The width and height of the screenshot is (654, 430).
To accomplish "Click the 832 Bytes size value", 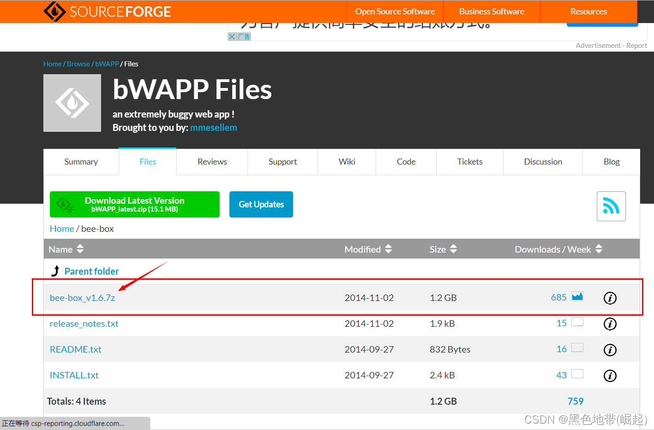I will (x=450, y=349).
